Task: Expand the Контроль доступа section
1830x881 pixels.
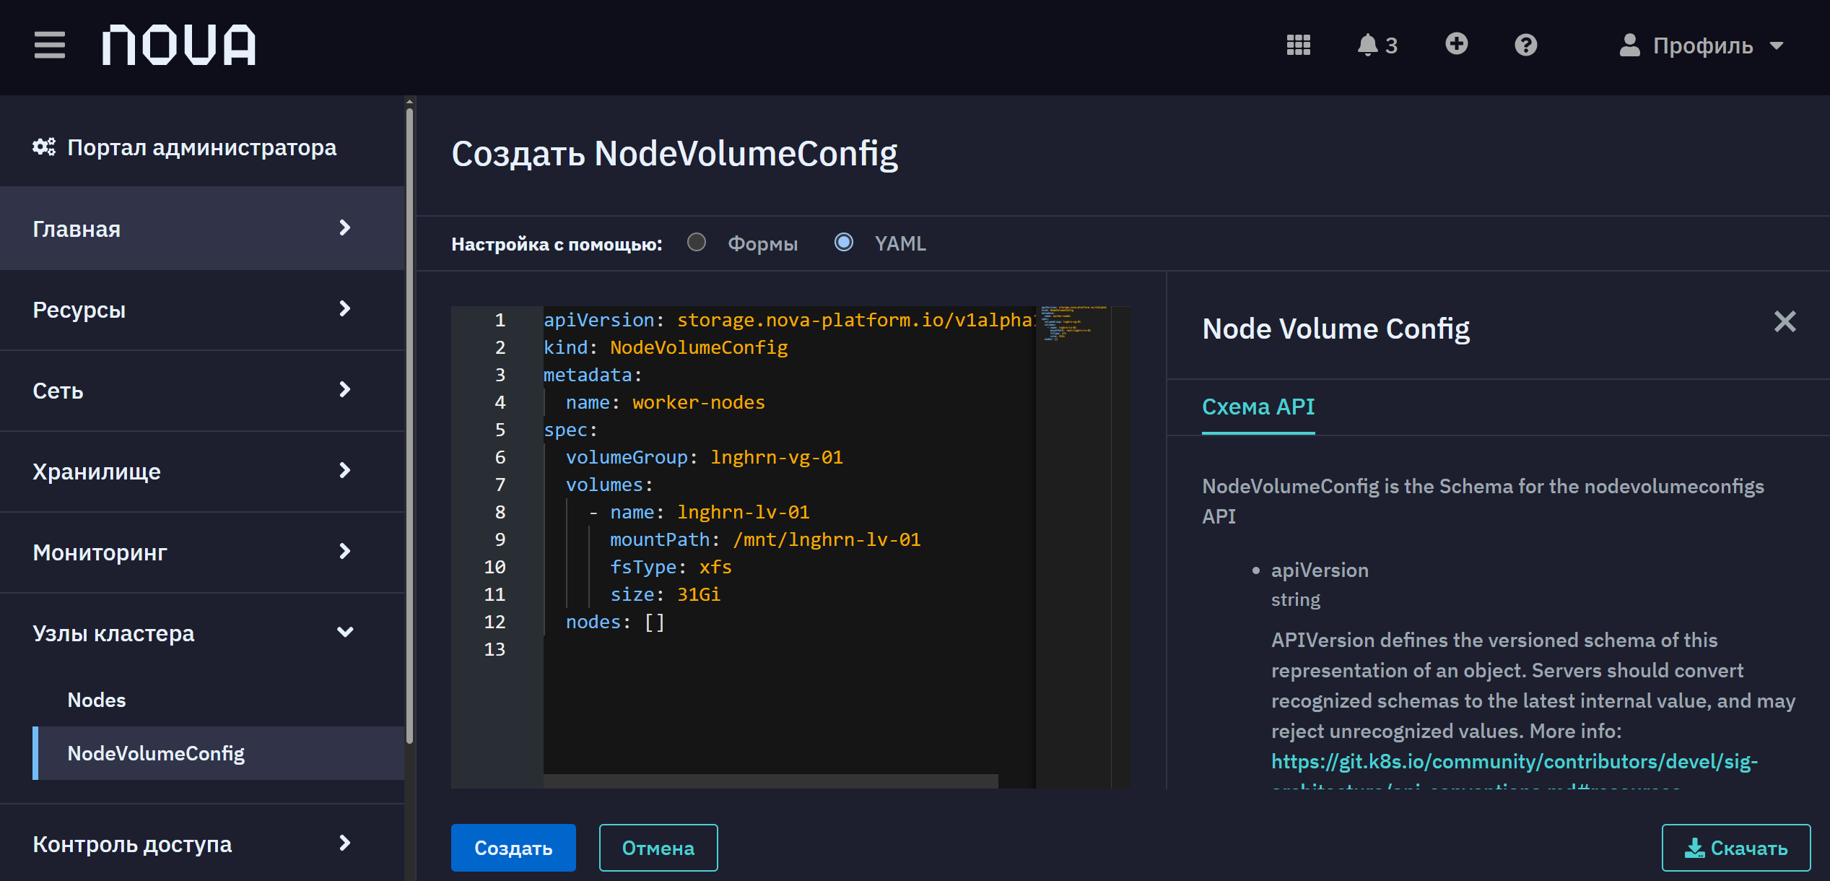Action: [202, 843]
